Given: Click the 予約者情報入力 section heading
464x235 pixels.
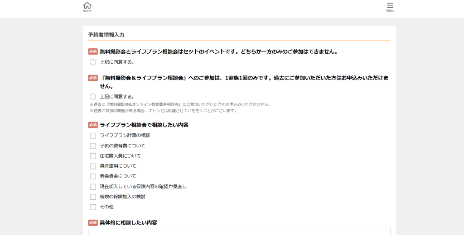Looking at the screenshot, I should pos(106,35).
